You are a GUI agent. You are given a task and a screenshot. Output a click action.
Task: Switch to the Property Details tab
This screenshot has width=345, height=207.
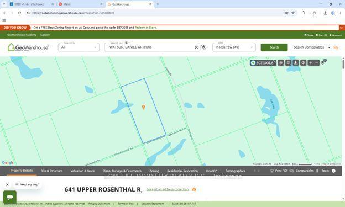point(22,171)
